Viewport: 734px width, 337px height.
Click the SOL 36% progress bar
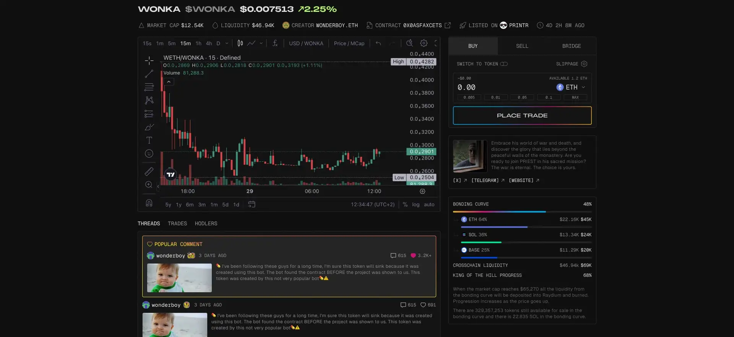tap(526, 242)
